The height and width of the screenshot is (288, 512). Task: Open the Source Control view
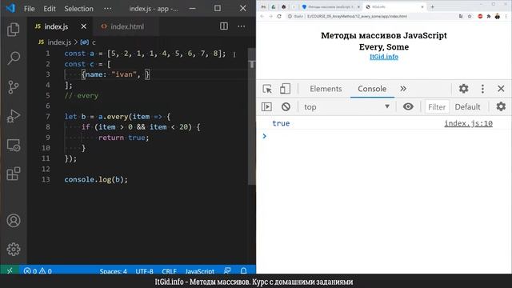pos(14,87)
